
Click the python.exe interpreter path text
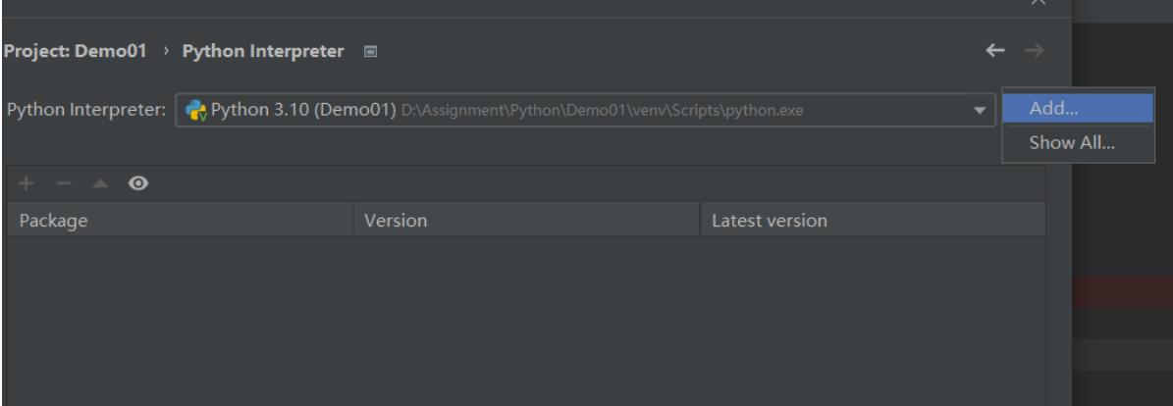point(603,110)
